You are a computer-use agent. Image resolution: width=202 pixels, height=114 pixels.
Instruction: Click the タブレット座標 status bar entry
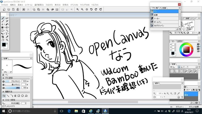[194, 107]
